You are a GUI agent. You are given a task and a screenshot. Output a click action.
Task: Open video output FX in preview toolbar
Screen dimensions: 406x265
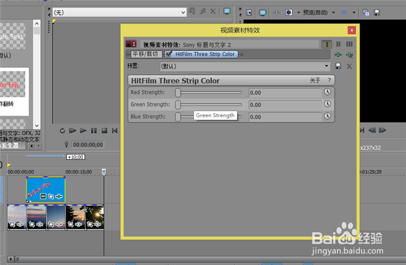click(x=277, y=12)
